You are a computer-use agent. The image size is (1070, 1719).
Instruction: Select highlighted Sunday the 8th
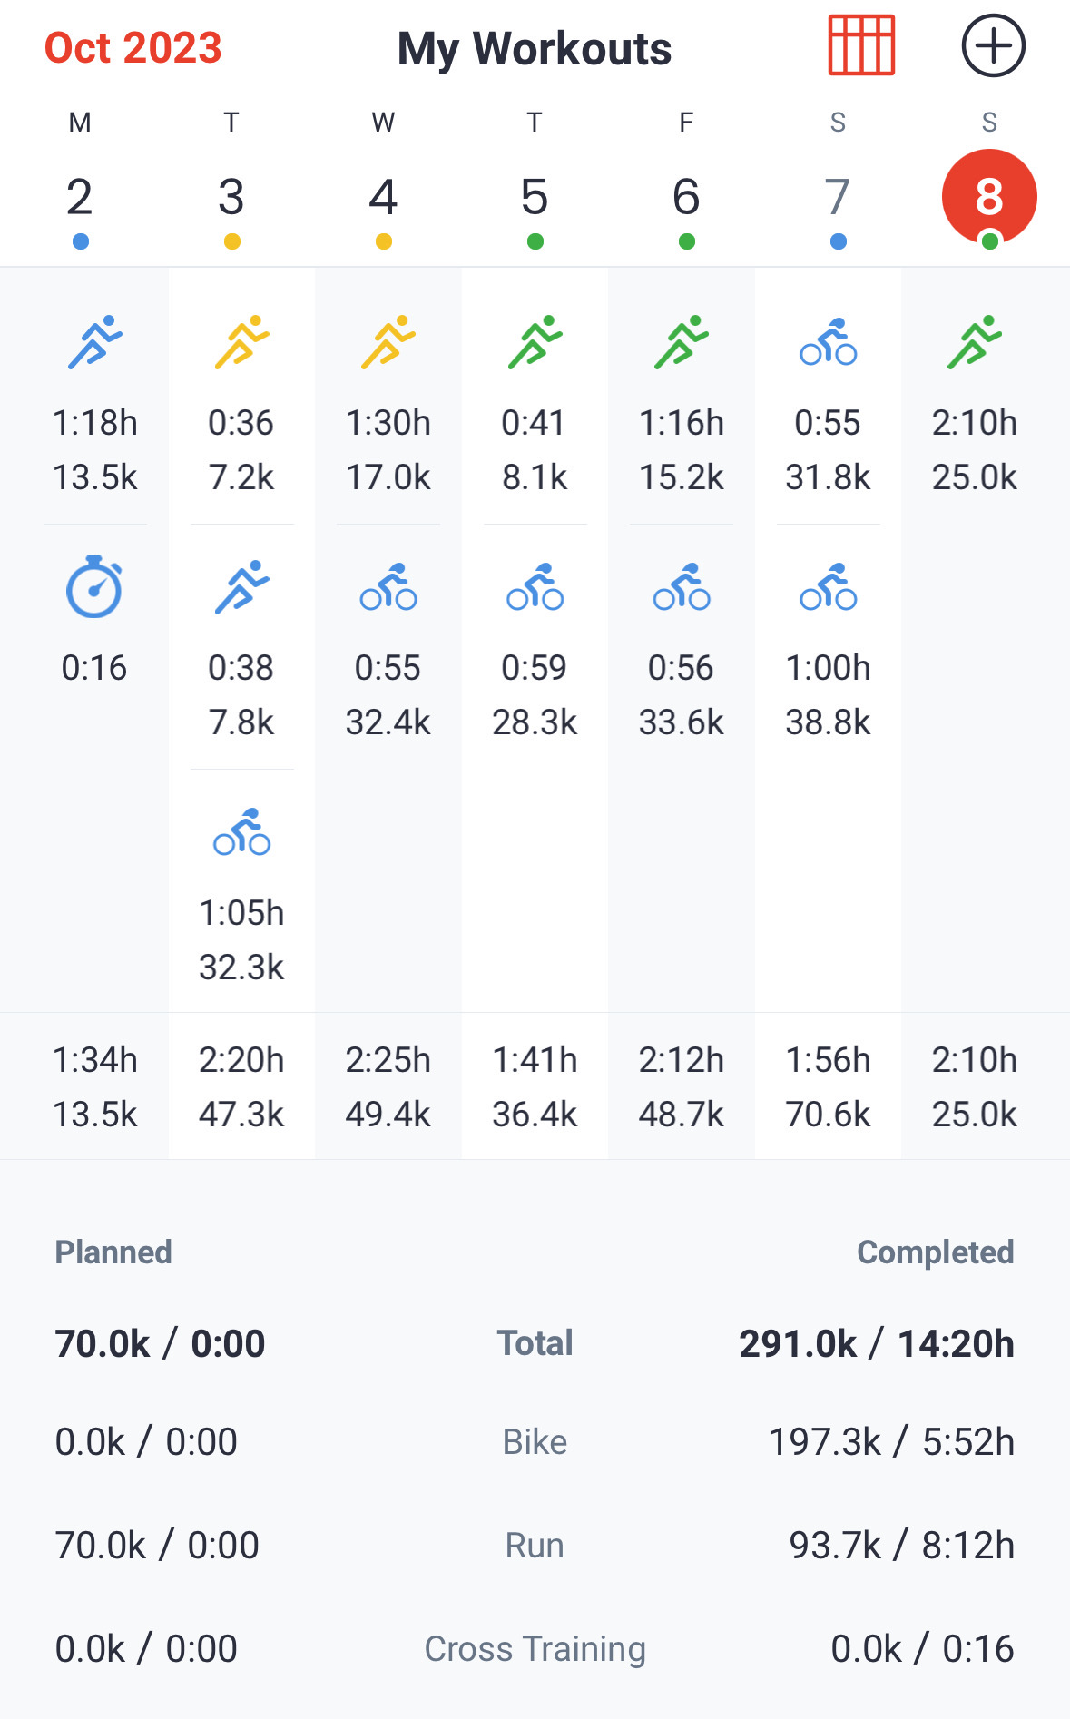(989, 198)
